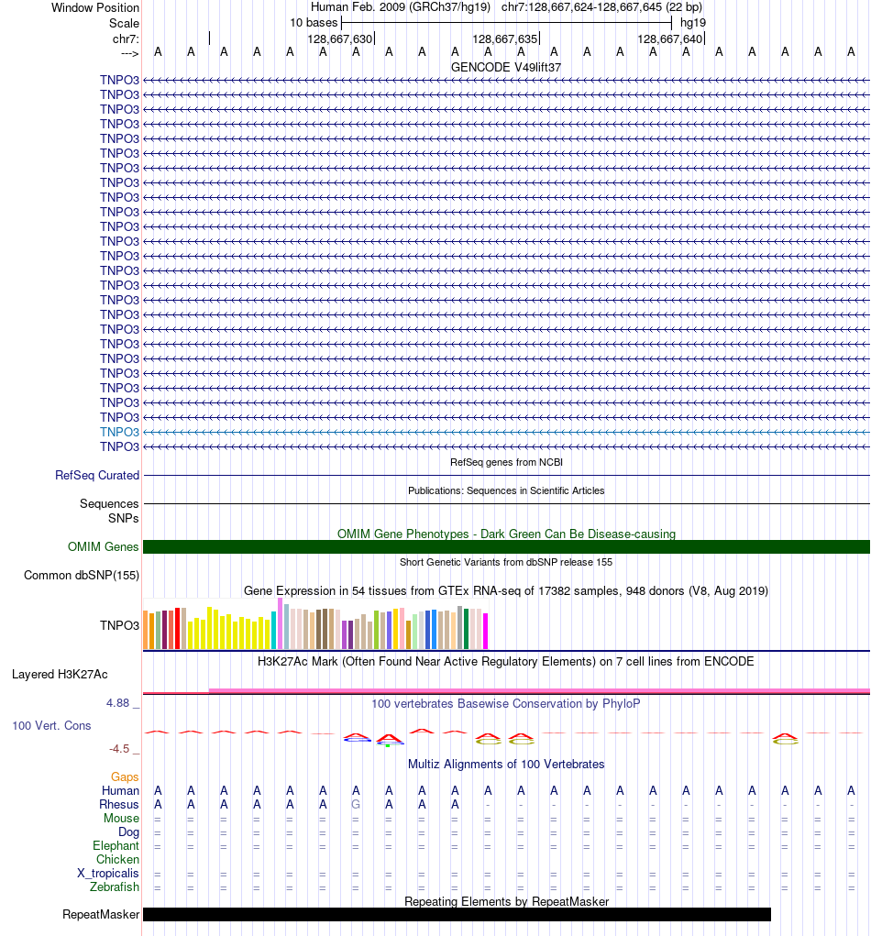Click the dark green GTEx expression bar
The width and height of the screenshot is (871, 936).
click(467, 629)
